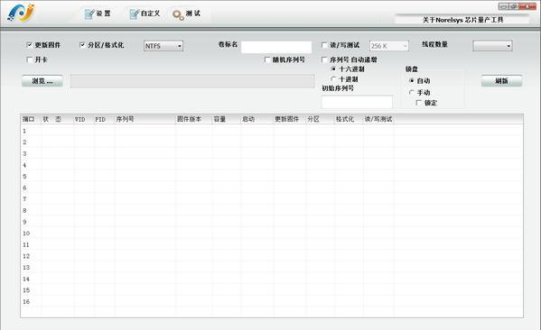
Task: Click the 更新固件 column header
Action: point(290,119)
